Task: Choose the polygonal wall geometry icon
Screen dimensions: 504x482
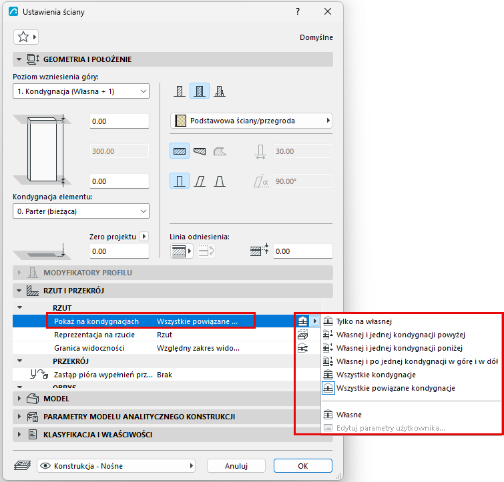Action: tap(220, 151)
